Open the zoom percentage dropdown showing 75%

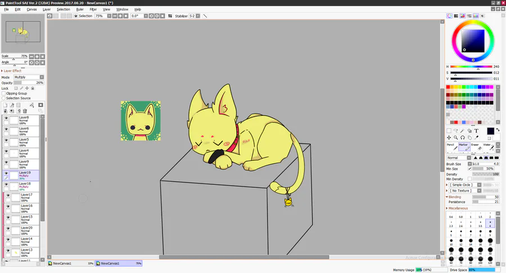[109, 16]
